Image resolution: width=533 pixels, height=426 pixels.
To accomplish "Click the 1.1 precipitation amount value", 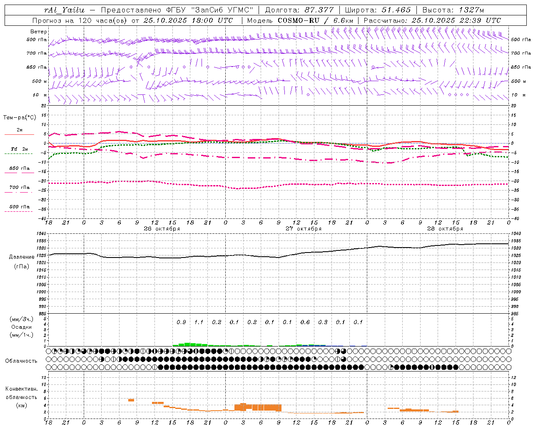I will tap(199, 322).
